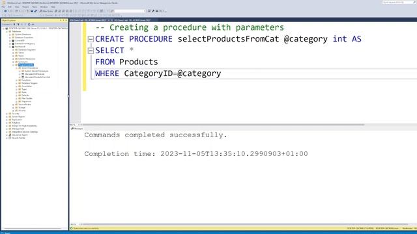Open the Help menu

53,7
